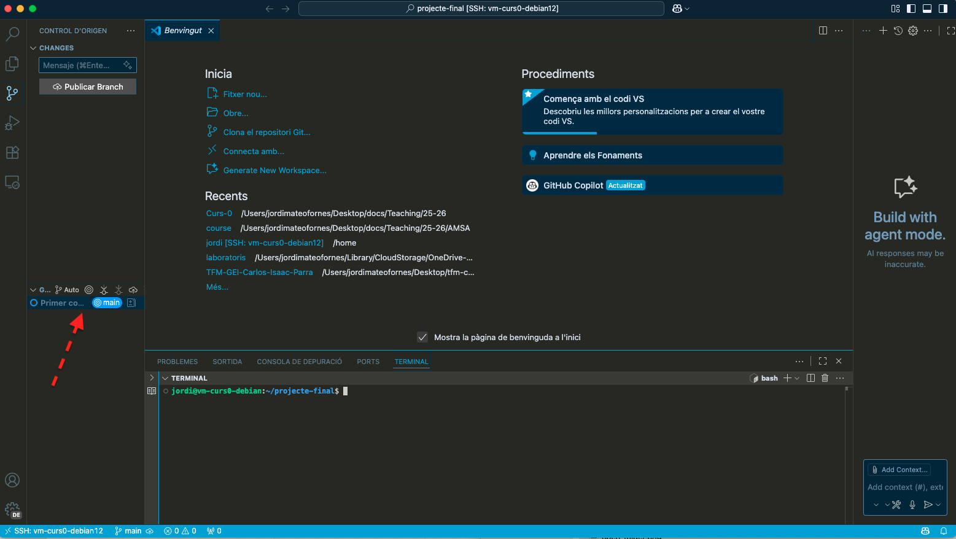The height and width of the screenshot is (539, 956).
Task: Click SSH: vm-curs0-debian12 remote indicator
Action: pos(54,531)
